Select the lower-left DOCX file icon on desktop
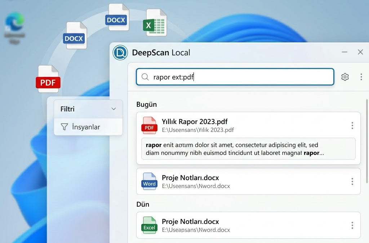369x243 pixels. tap(75, 36)
